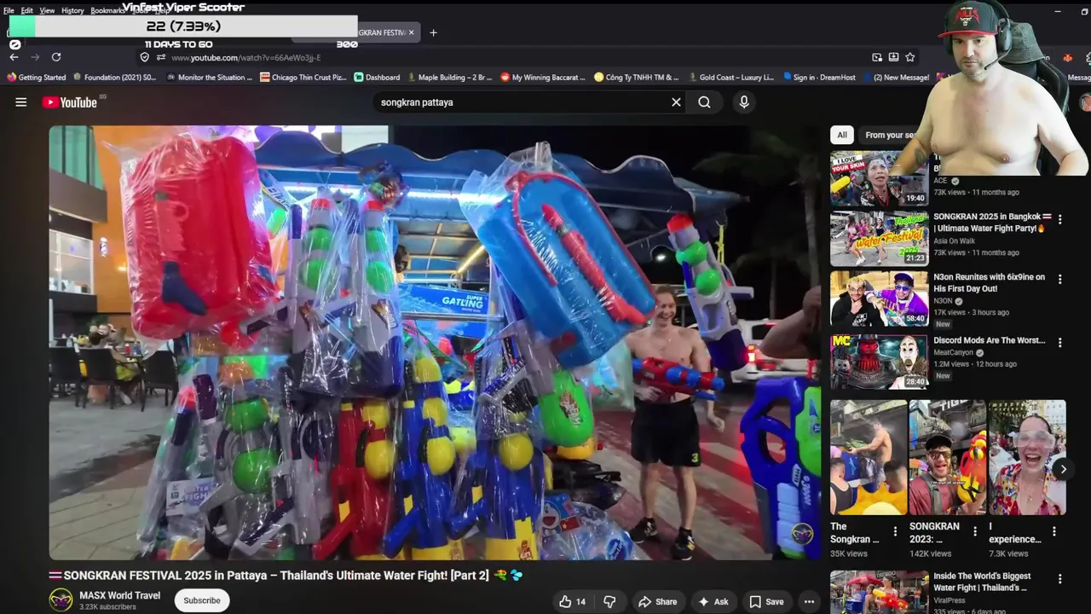
Task: Open the SONGKRAN 2023 short thumbnail
Action: coord(948,457)
